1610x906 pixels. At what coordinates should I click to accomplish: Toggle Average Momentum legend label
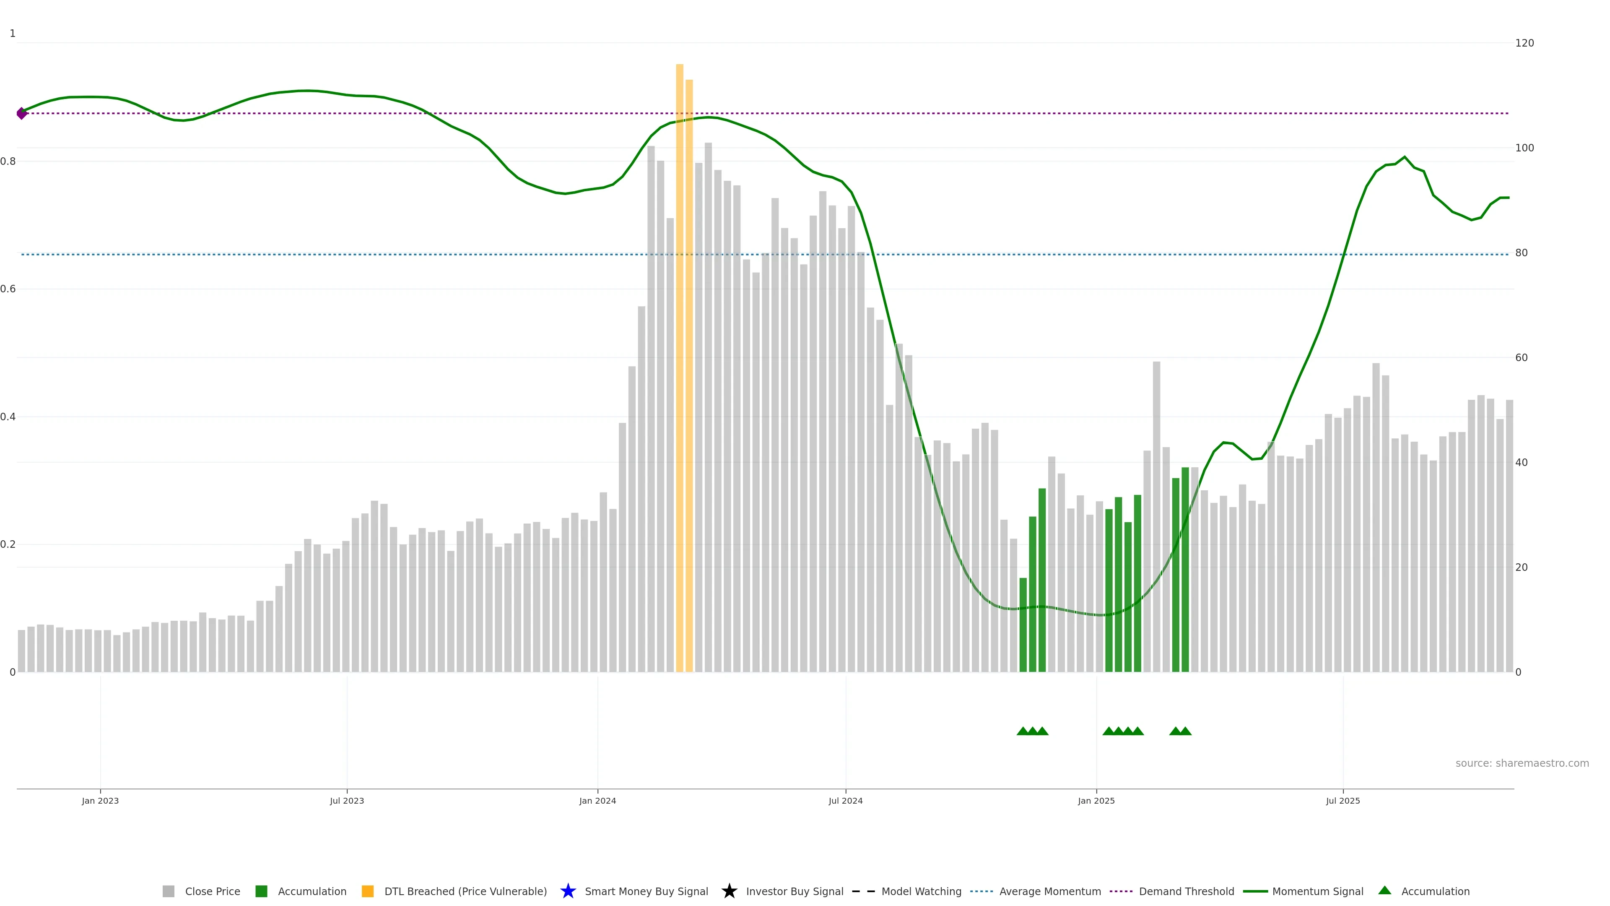[x=1050, y=891]
